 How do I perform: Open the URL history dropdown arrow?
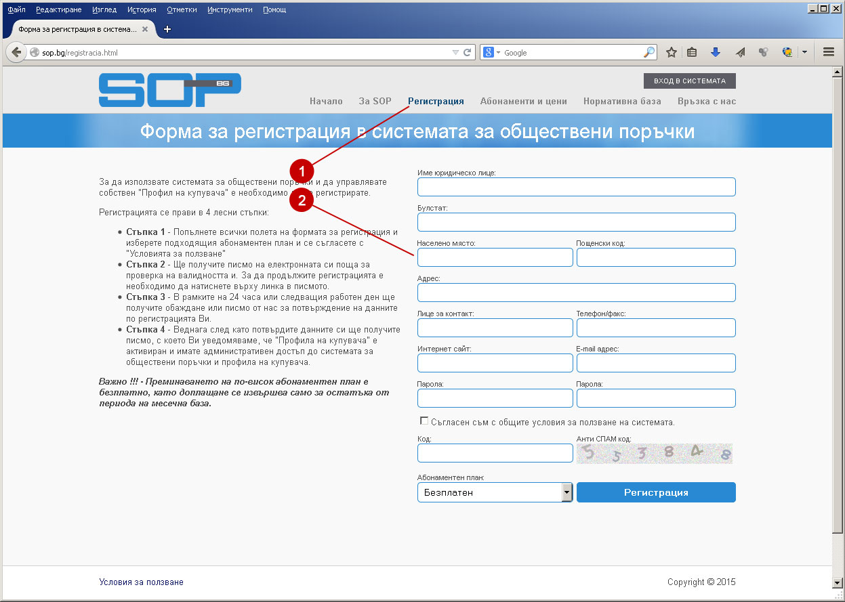pos(455,52)
